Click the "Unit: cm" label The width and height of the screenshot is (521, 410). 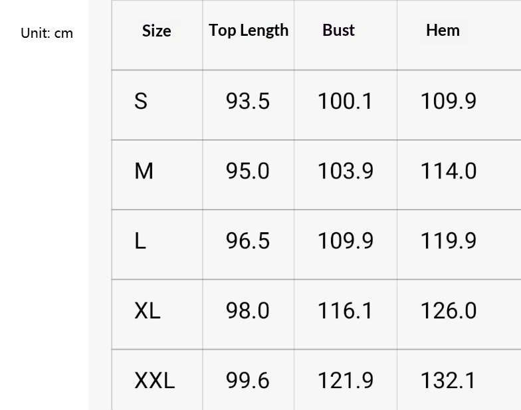point(47,33)
